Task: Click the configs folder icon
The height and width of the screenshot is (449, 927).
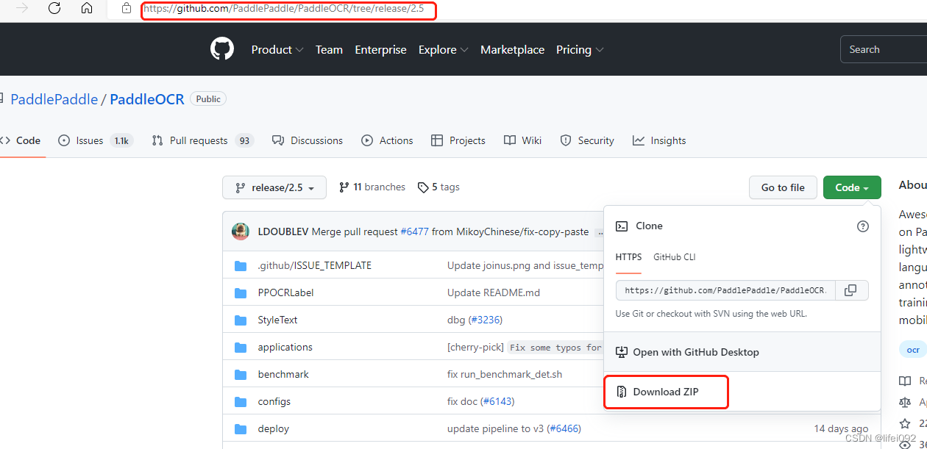Action: point(241,401)
